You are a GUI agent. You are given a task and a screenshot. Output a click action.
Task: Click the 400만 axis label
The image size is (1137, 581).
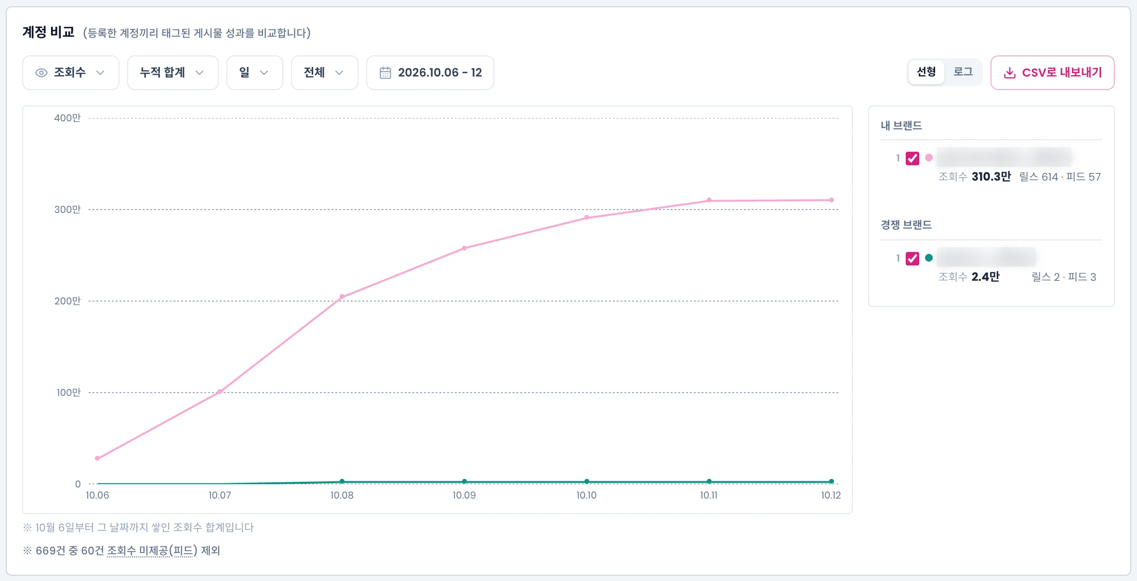[67, 118]
